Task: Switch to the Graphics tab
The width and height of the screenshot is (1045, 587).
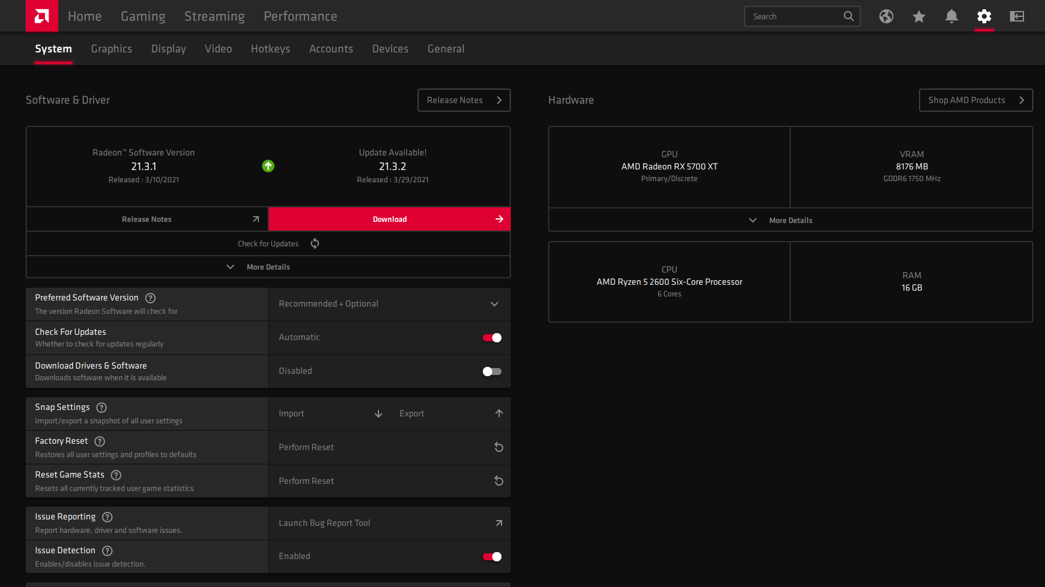Action: [111, 49]
